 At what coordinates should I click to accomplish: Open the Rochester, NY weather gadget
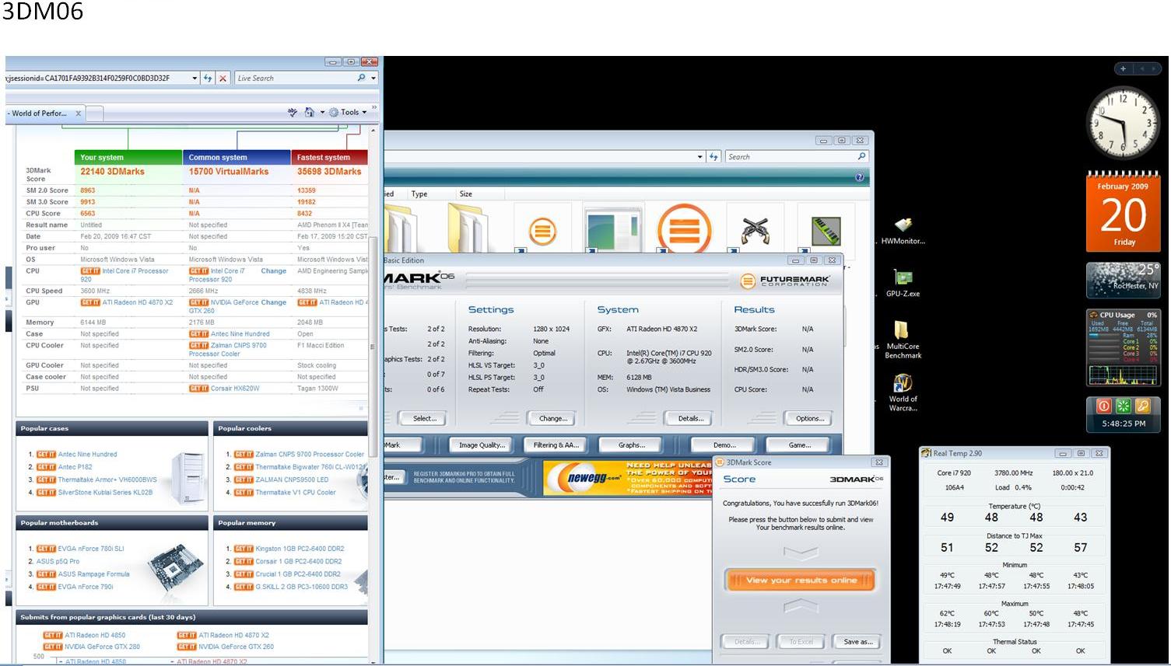(1123, 280)
